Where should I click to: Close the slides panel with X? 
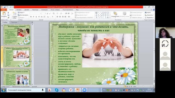pyautogui.click(x=32, y=22)
